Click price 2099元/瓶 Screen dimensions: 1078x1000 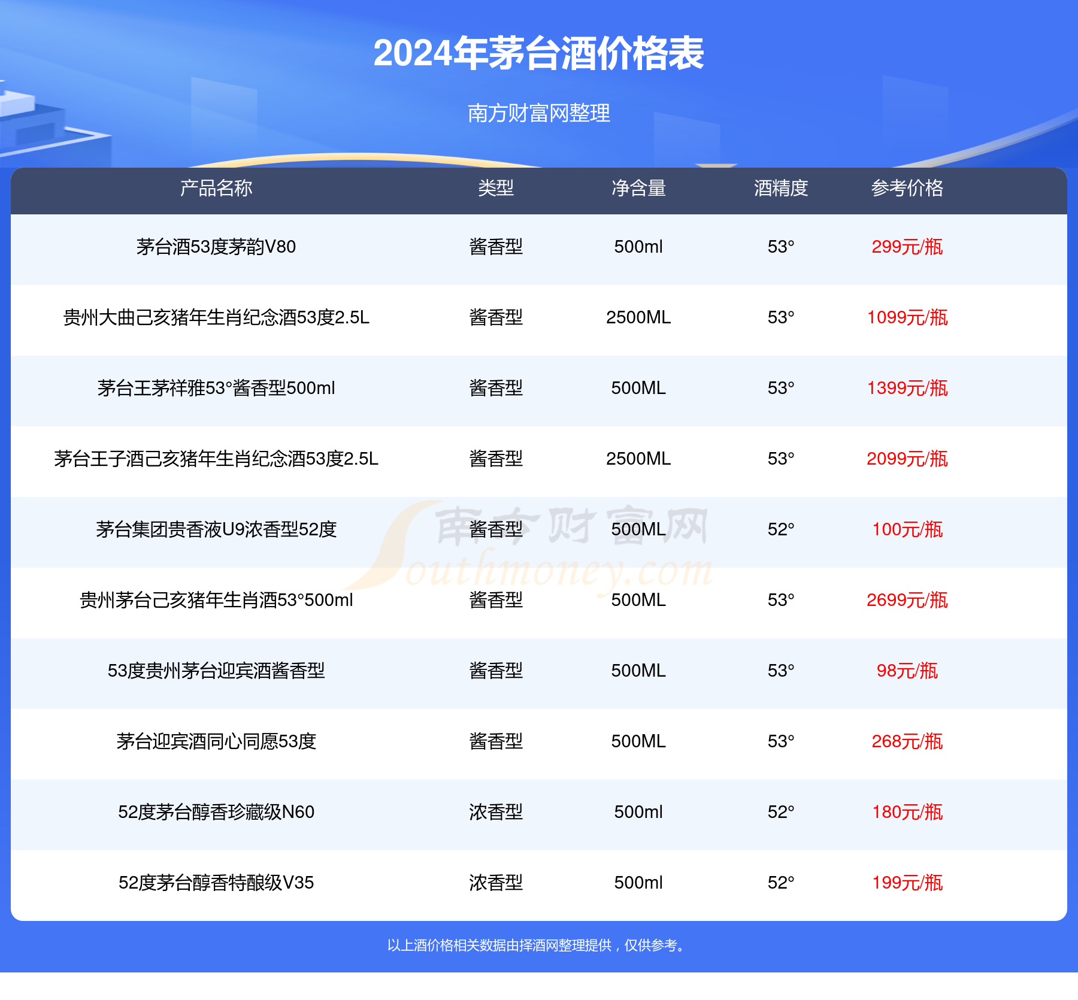pyautogui.click(x=907, y=459)
